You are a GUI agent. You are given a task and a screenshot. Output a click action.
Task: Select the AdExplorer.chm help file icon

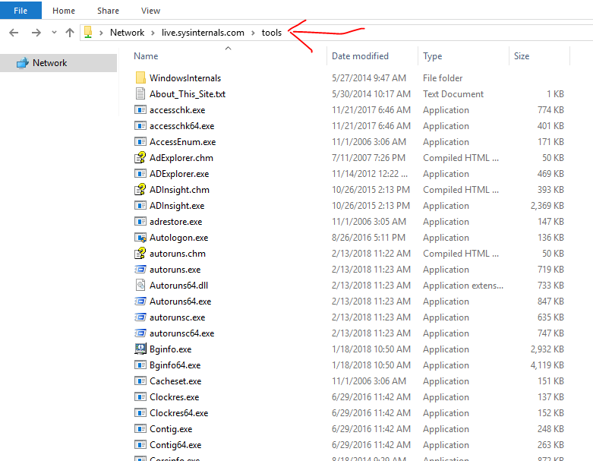[140, 157]
